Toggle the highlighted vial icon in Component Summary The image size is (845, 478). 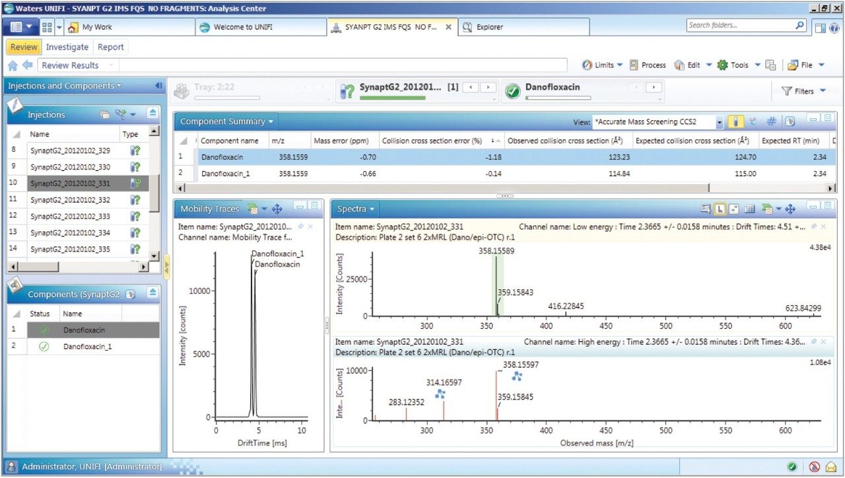tap(735, 121)
